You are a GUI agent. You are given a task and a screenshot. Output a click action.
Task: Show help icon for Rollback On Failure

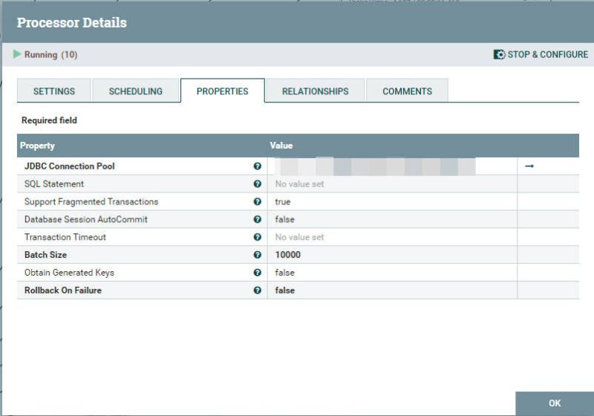(x=257, y=290)
